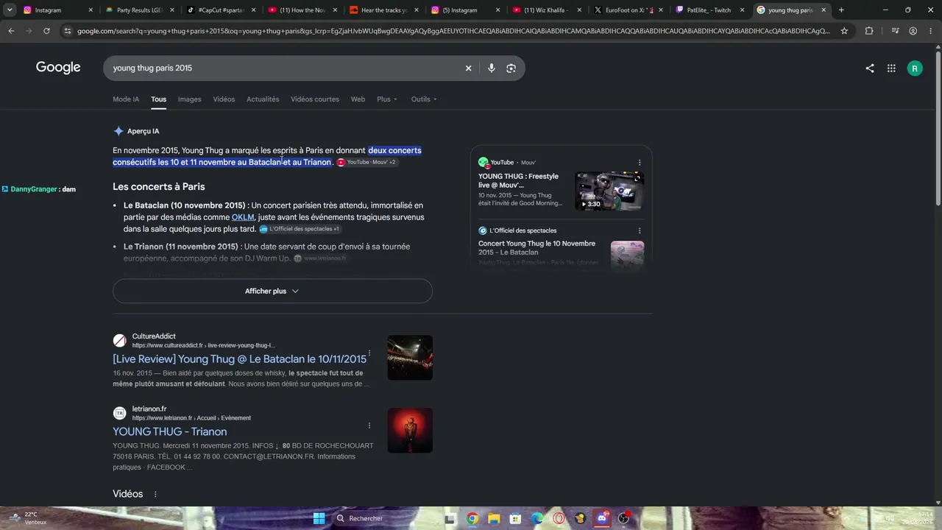Expand the Plus search filter dropdown

(387, 99)
